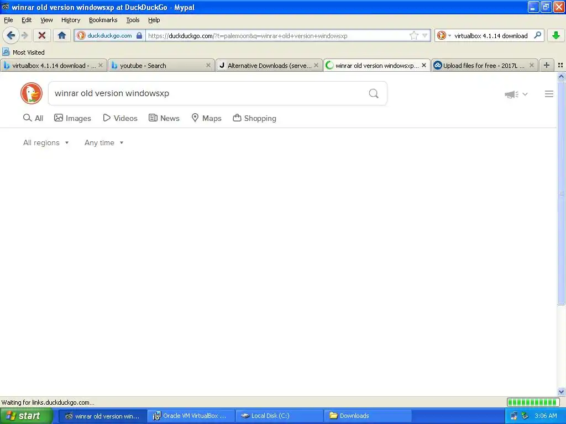Click the system tray clock 3:06 AM

click(546, 416)
